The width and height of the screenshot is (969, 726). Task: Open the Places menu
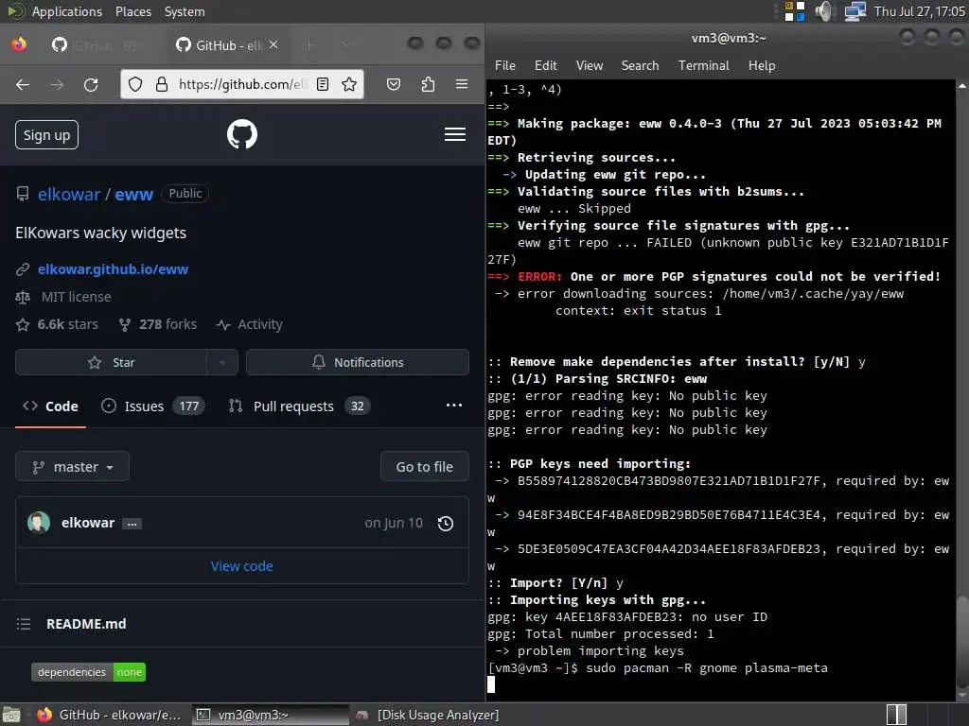pos(132,11)
